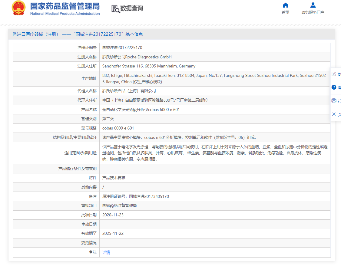Screen dimensions: 341x266
Task: Click the 政务服务门户 label
Action: point(313,12)
